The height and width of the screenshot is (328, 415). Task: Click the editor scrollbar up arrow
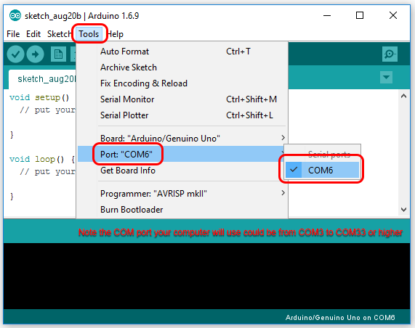(403, 96)
